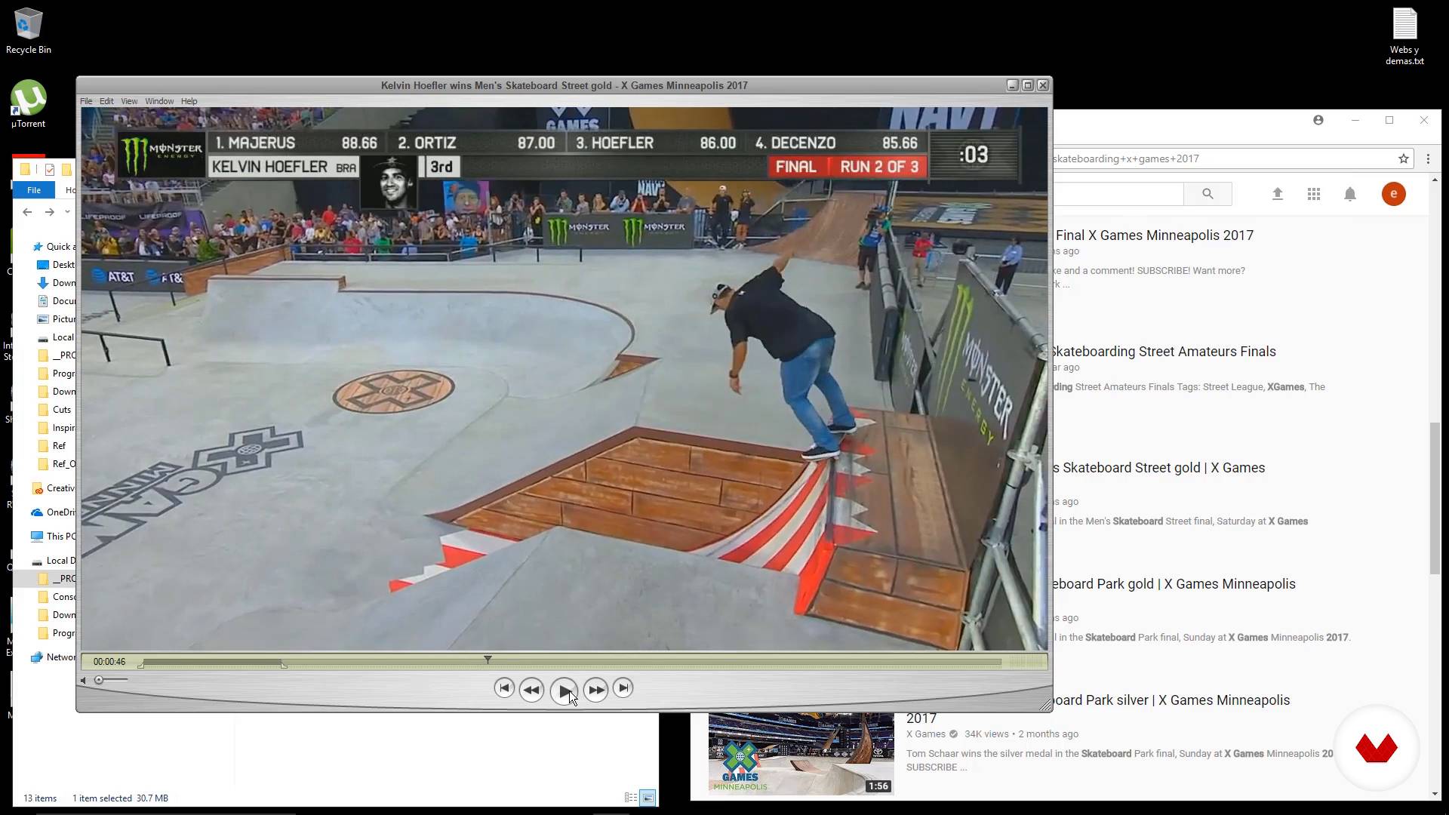Click the Chrome profile icon in title bar
1449x815 pixels.
tap(1318, 120)
